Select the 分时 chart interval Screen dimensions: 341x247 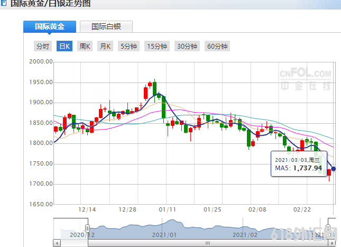[43, 47]
